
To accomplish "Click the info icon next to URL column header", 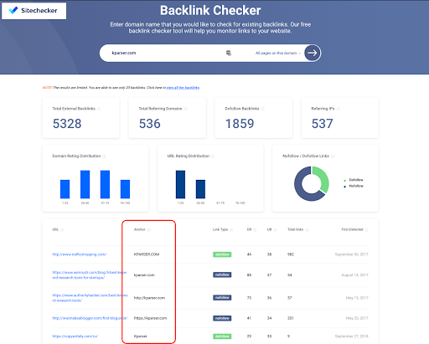I will pos(62,230).
